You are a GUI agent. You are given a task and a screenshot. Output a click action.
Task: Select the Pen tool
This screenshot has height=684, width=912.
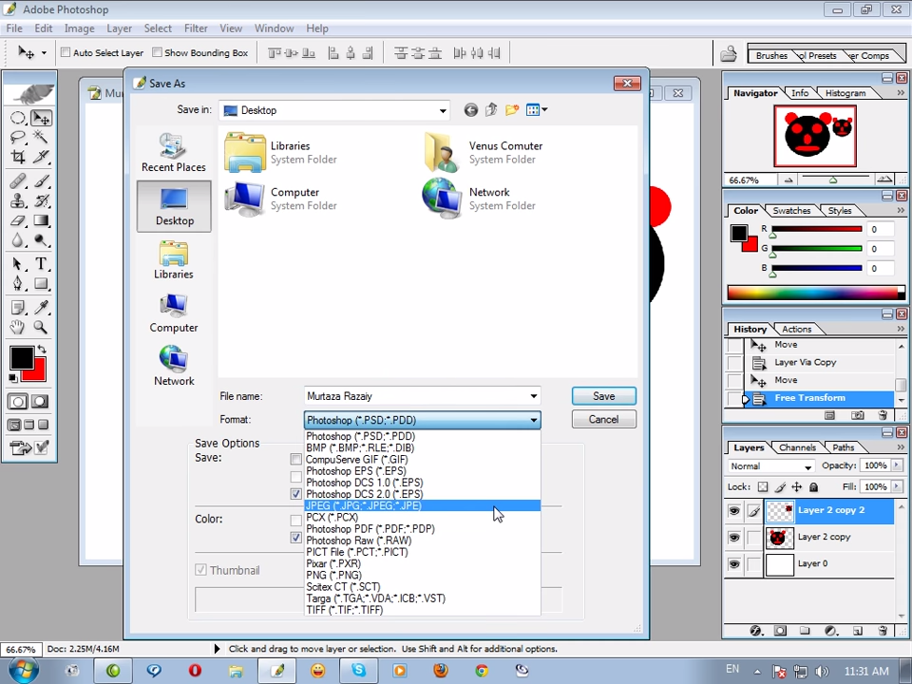tap(17, 284)
